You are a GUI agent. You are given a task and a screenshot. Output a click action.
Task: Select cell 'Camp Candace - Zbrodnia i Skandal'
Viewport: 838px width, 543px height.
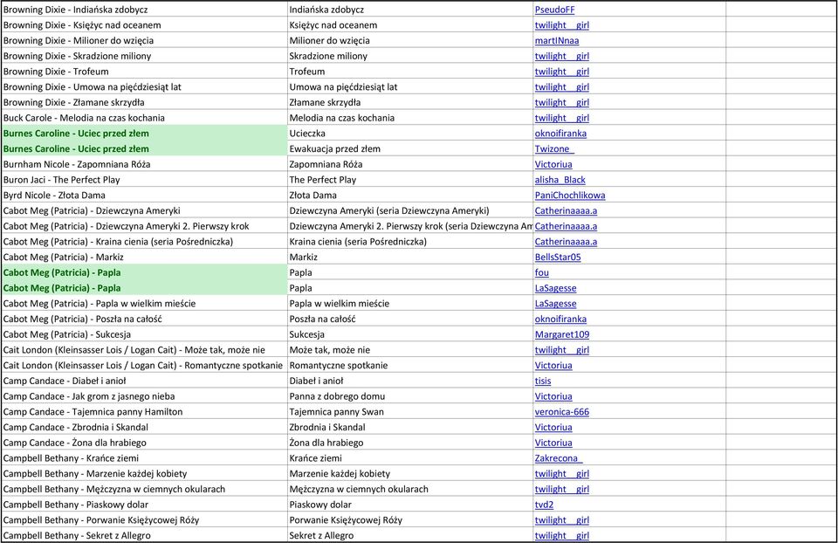click(144, 428)
